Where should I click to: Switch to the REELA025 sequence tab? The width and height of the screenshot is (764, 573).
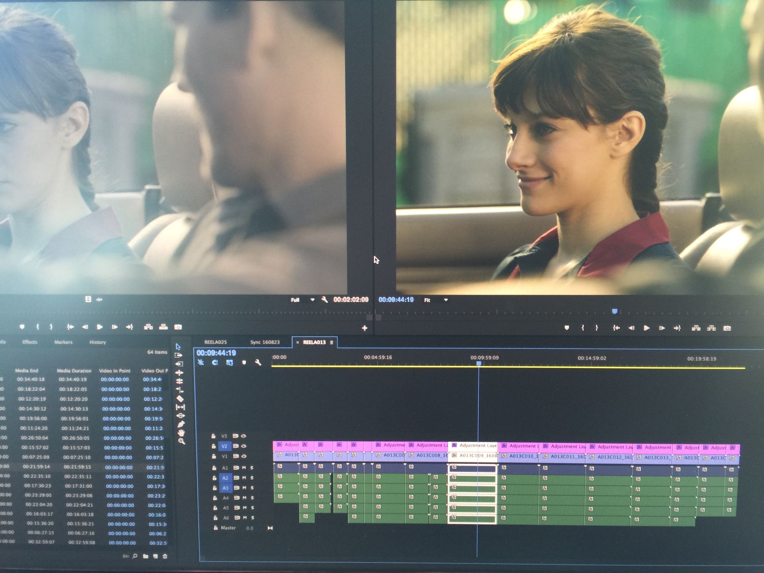coord(215,342)
